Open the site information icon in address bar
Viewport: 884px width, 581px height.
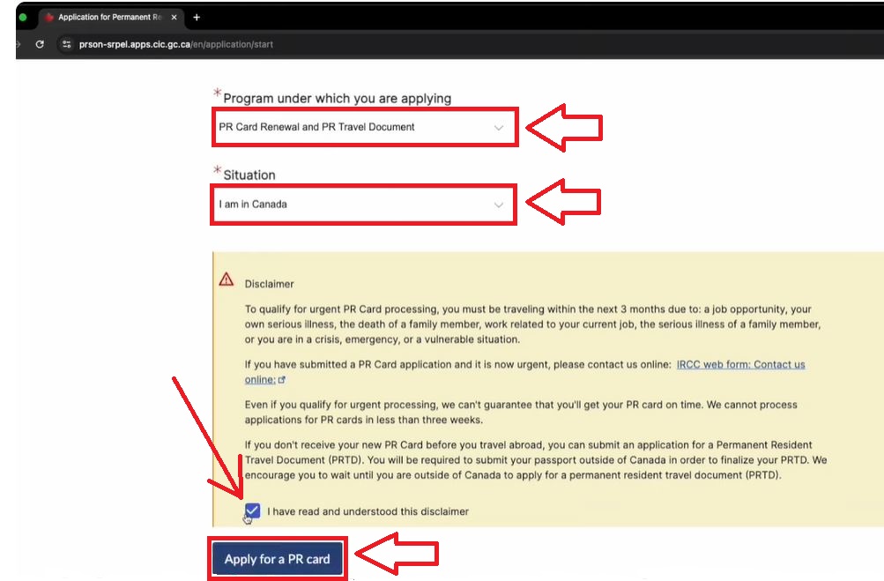(x=66, y=44)
